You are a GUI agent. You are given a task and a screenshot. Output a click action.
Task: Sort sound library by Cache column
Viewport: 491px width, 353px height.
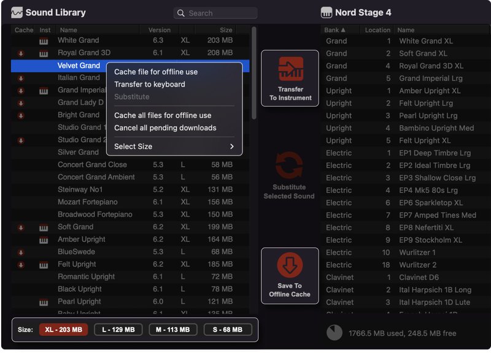coord(24,30)
